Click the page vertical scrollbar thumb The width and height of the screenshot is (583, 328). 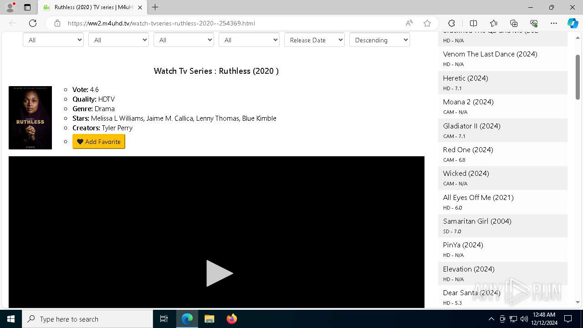click(x=578, y=77)
